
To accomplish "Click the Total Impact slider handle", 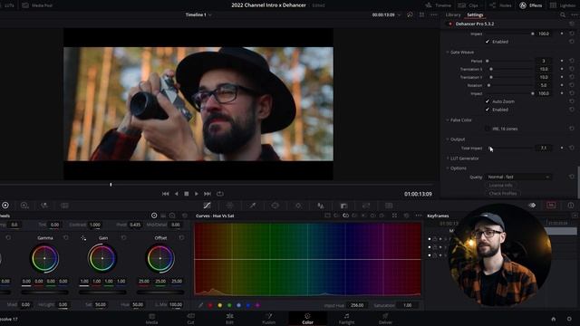I will (x=489, y=148).
